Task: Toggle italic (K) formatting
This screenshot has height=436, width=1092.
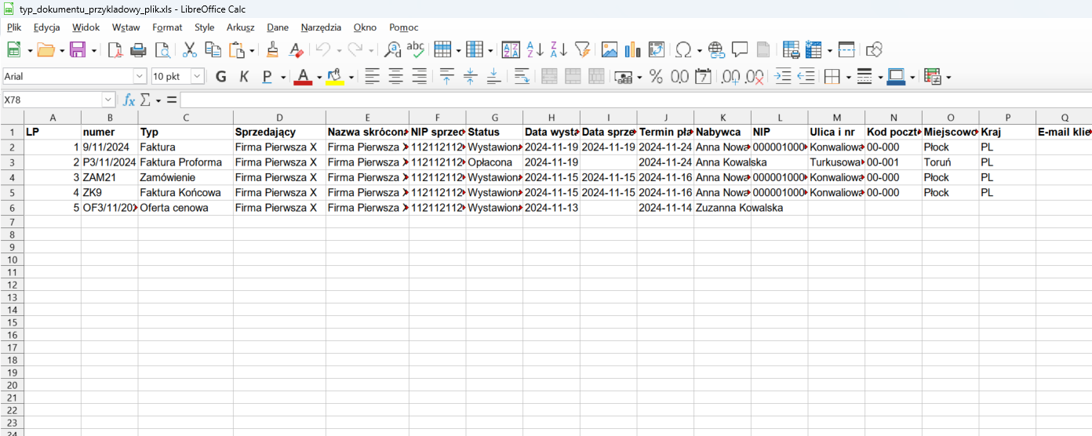Action: coord(244,77)
